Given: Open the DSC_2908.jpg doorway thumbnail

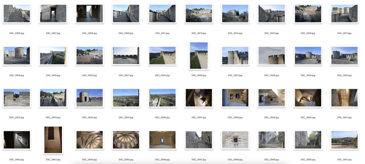Looking at the screenshot, I should (x=89, y=14).
